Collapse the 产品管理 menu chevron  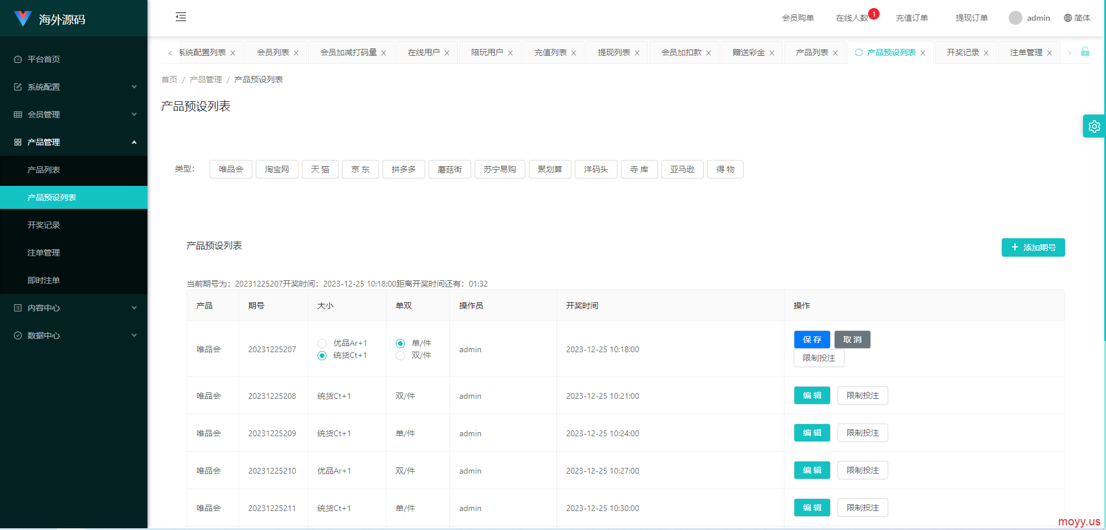(x=134, y=142)
